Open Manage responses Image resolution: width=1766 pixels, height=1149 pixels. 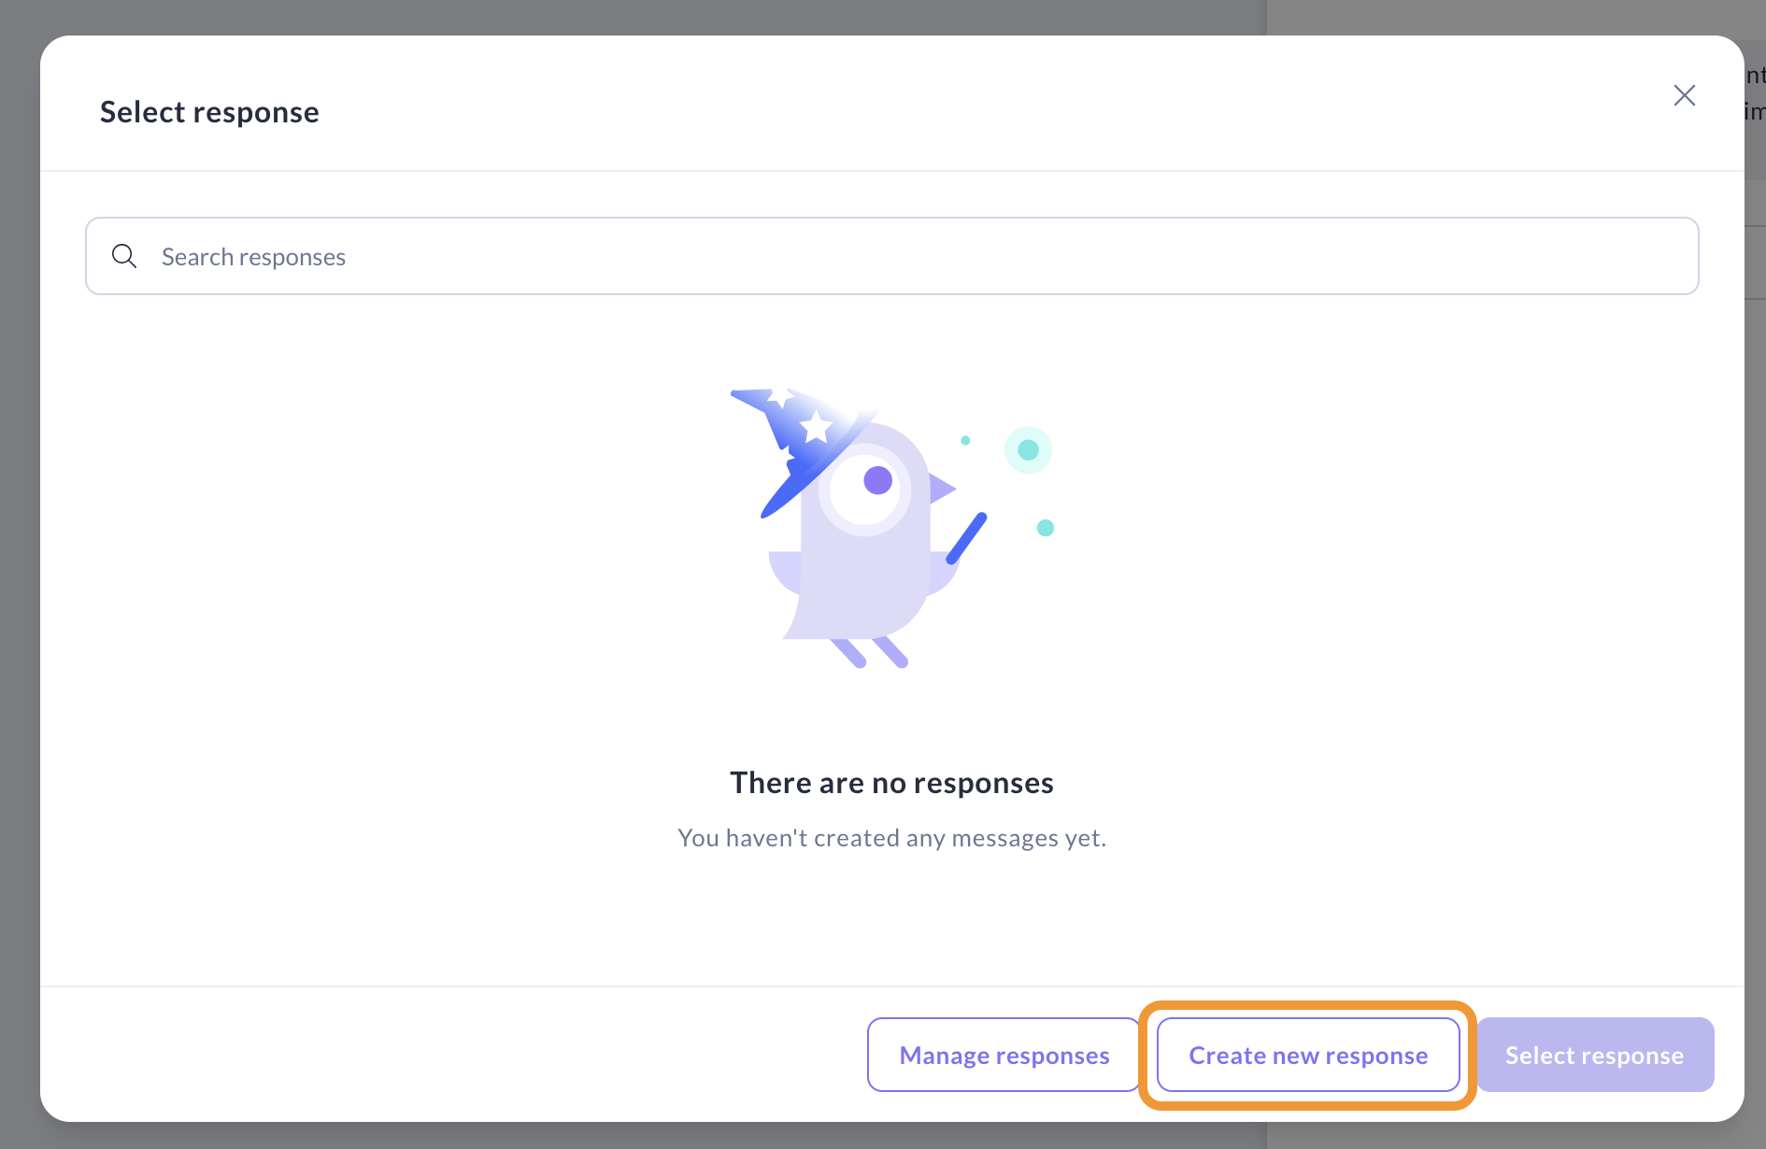(x=1004, y=1055)
